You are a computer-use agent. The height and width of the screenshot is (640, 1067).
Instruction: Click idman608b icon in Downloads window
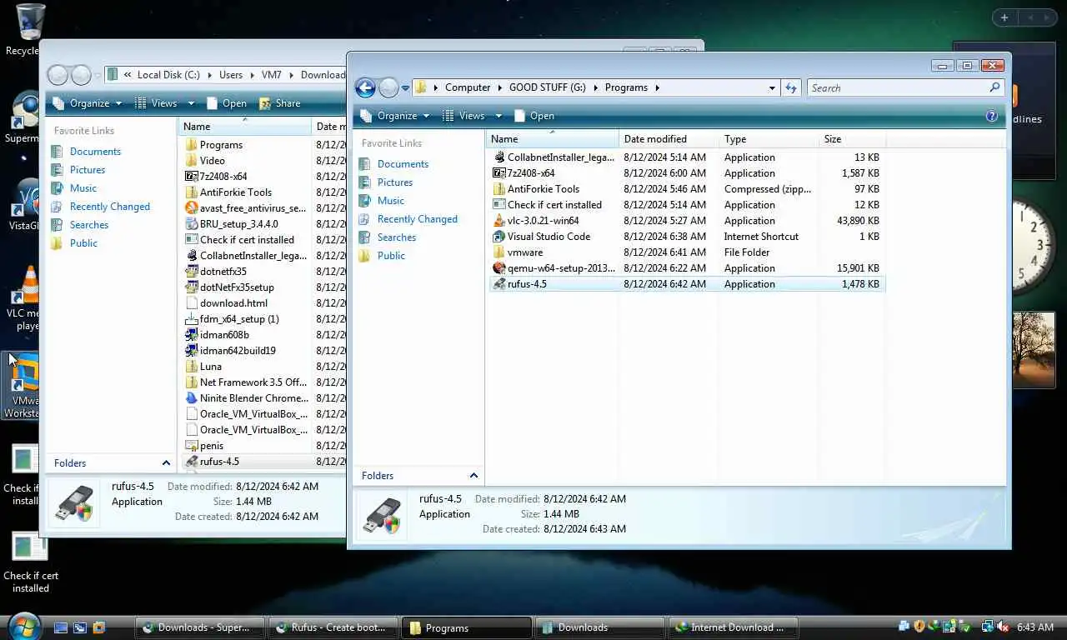click(191, 335)
